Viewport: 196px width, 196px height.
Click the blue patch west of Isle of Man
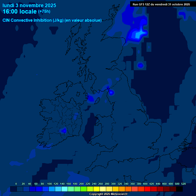[91, 98]
